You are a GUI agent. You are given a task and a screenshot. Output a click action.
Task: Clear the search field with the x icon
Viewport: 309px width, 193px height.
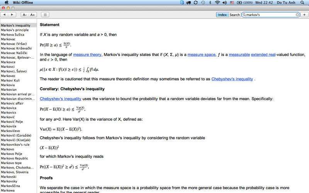coord(297,15)
